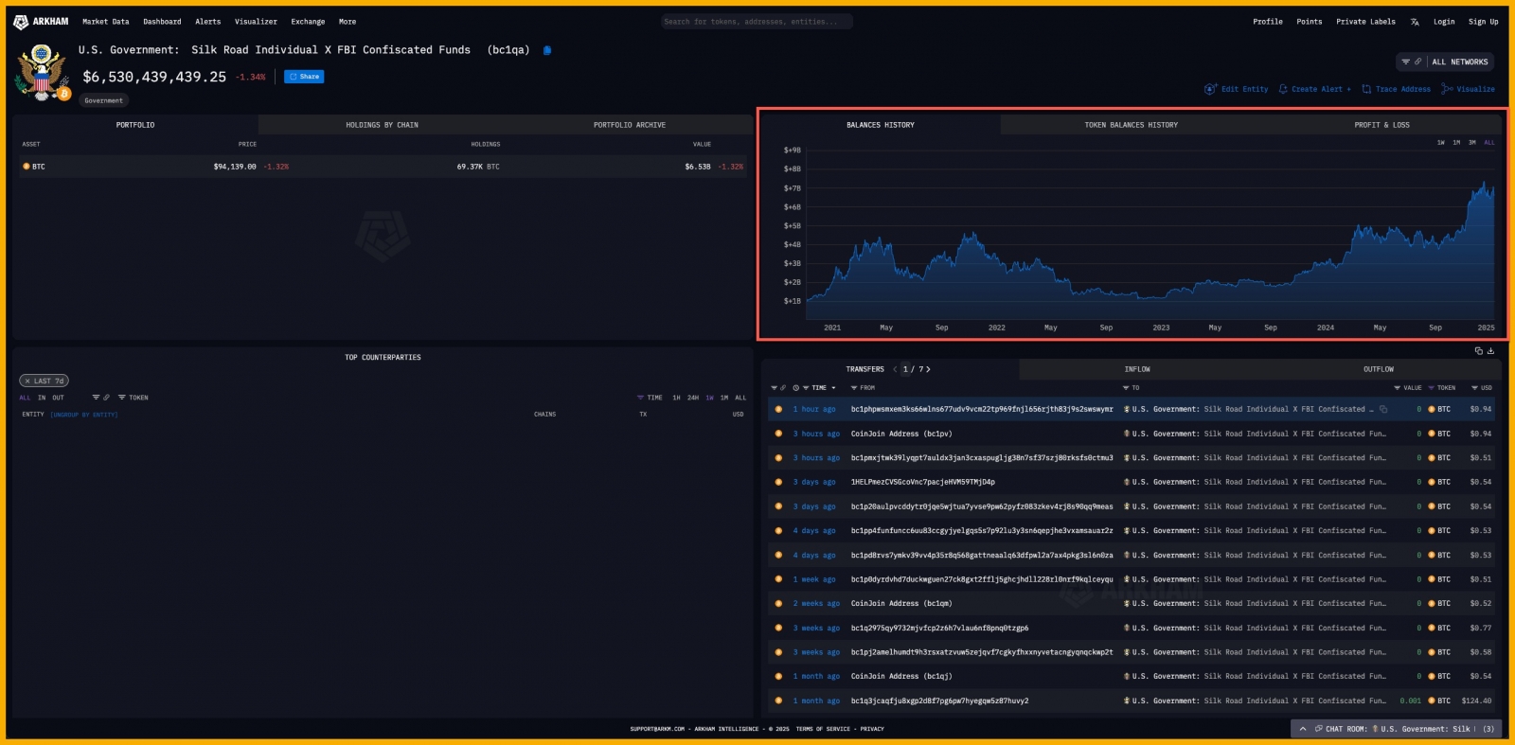The image size is (1515, 745).
Task: Switch to Token Balances History tab
Action: click(x=1131, y=125)
